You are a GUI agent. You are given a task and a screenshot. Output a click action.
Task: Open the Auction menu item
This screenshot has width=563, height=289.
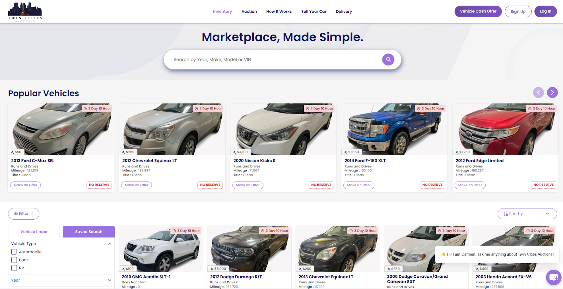[249, 12]
